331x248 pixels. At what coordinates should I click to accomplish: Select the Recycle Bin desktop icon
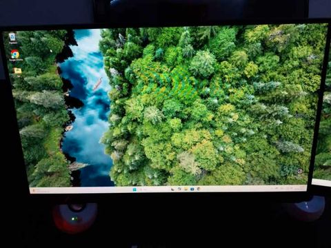(12, 37)
